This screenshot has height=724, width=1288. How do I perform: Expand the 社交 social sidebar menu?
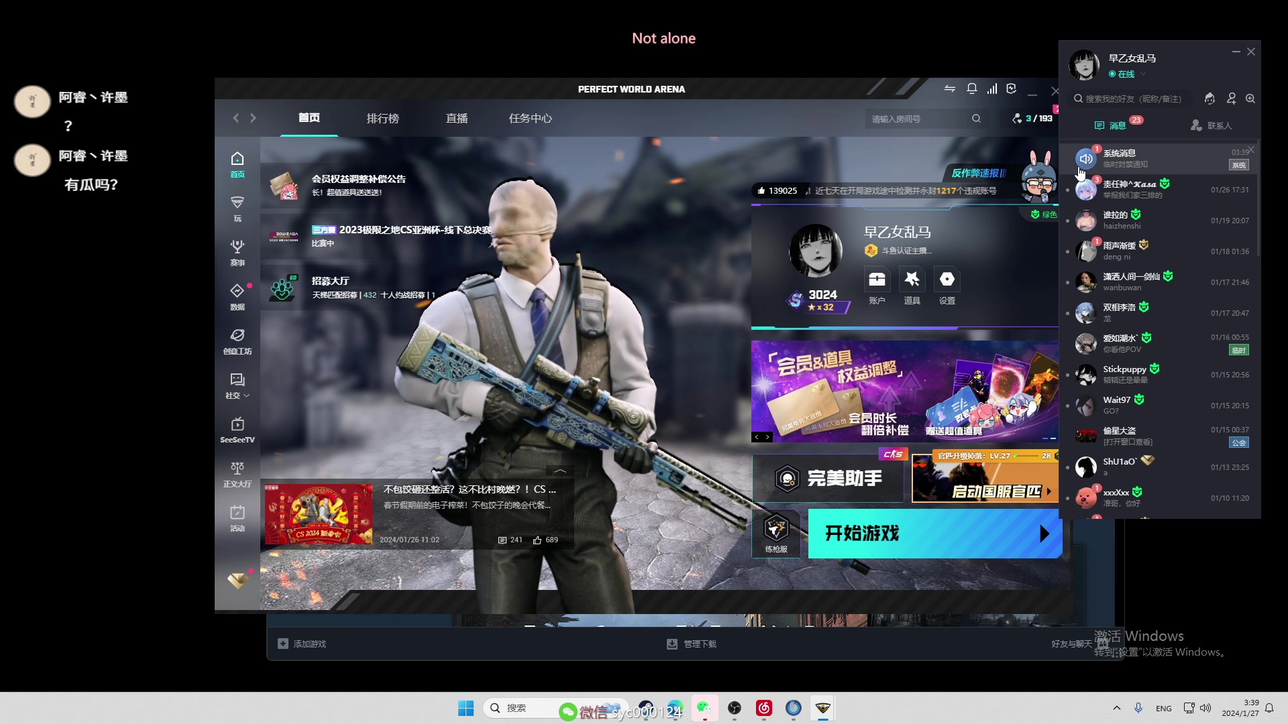(x=237, y=385)
